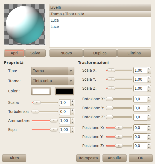The width and height of the screenshot is (155, 164).
Task: Increase Posizione Y with up arrow
Action: point(149,135)
